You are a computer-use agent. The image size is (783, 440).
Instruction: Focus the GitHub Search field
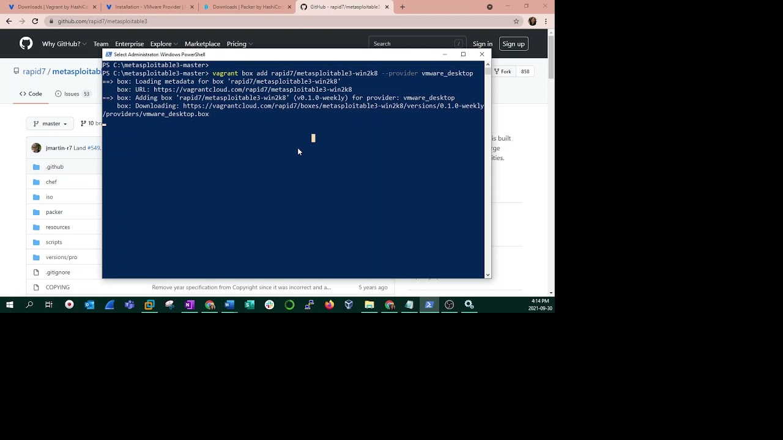[418, 43]
